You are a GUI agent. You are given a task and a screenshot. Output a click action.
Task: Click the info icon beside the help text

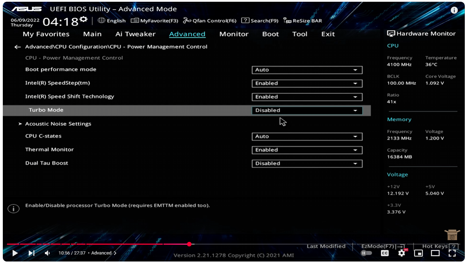click(x=13, y=209)
